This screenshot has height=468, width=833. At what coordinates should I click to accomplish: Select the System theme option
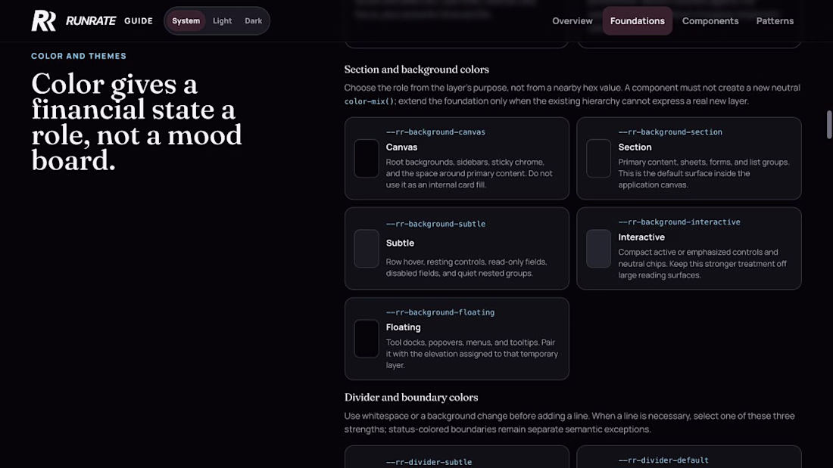click(186, 20)
